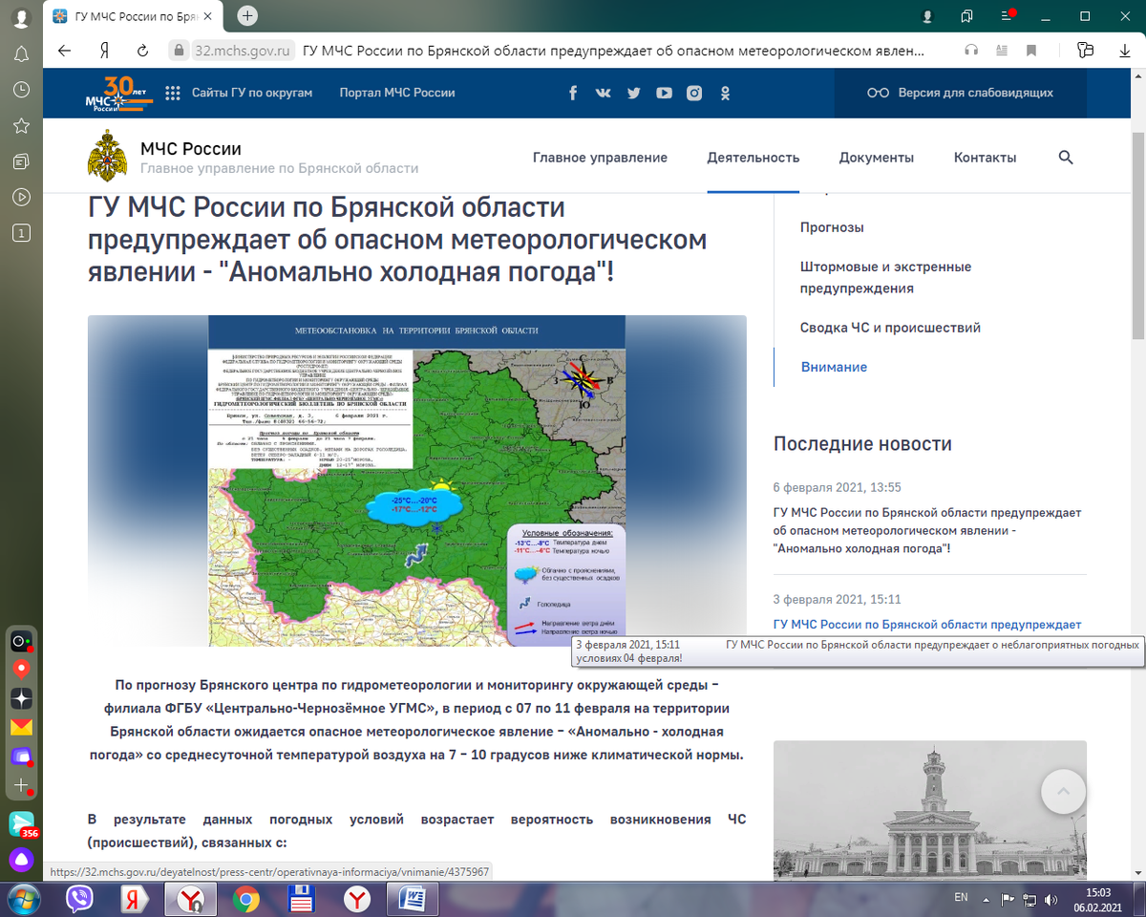Open a new tab with plus button

coord(247,16)
